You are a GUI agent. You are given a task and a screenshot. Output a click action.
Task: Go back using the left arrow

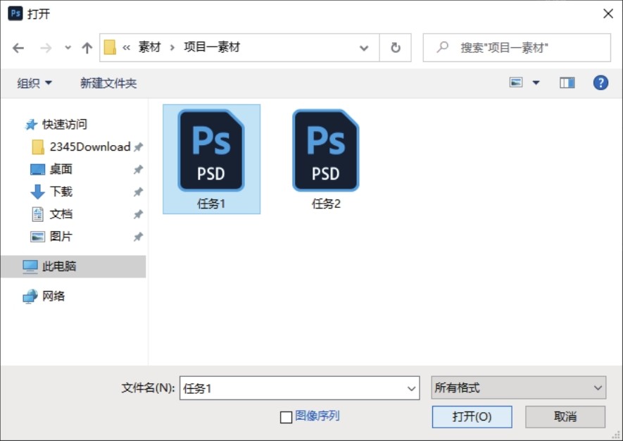(x=18, y=48)
